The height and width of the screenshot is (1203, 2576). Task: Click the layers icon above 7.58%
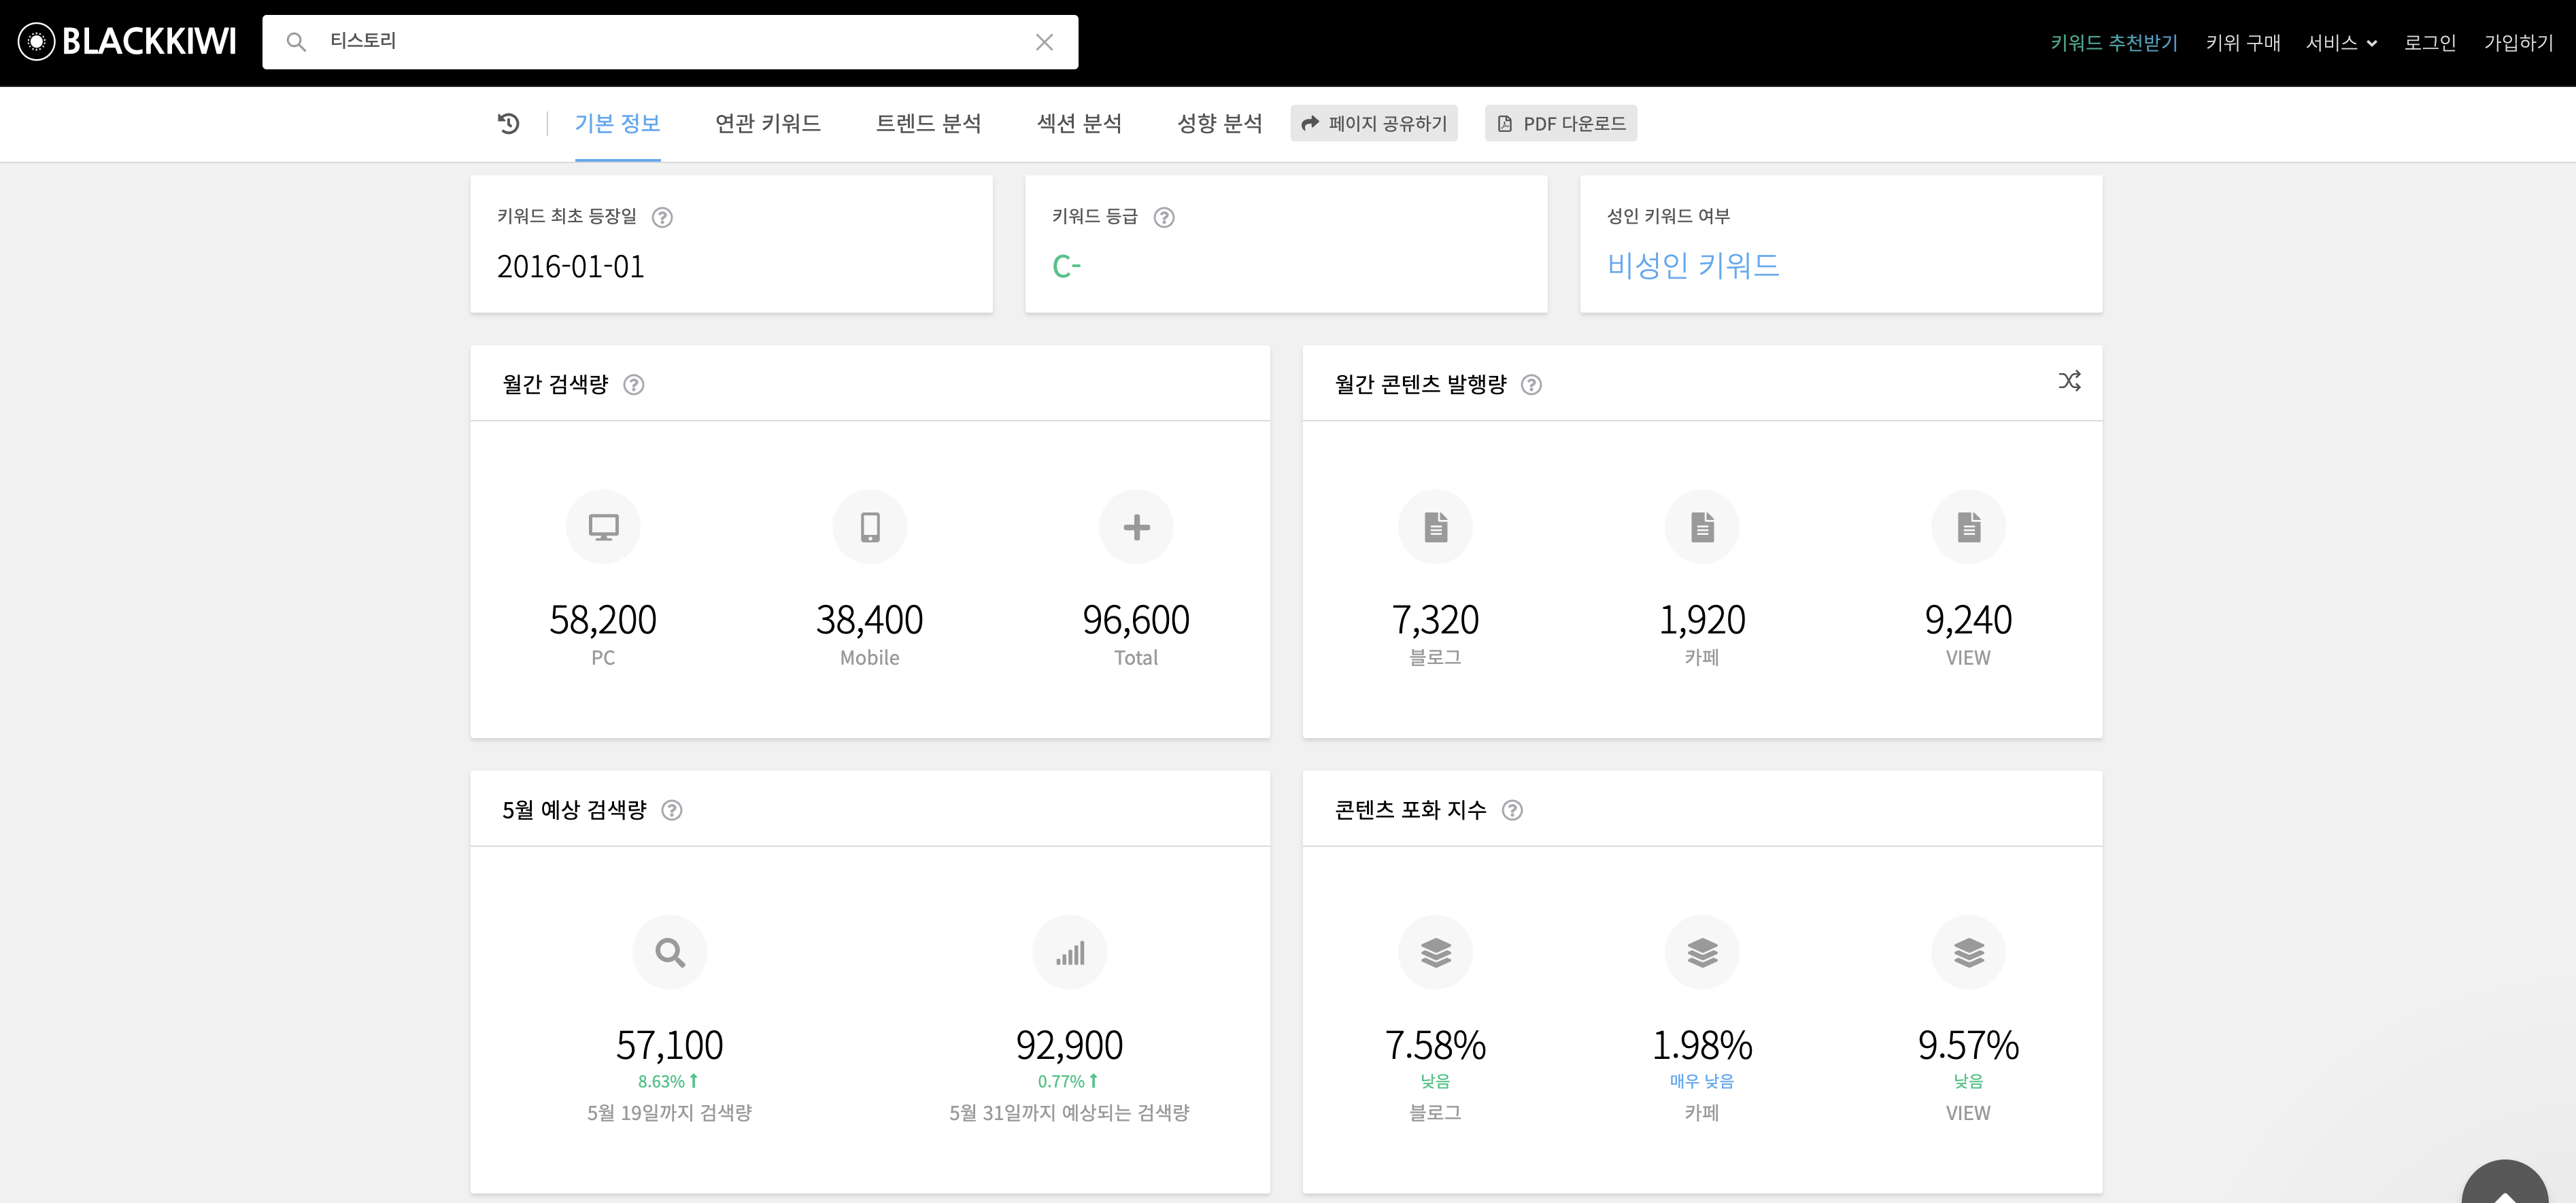point(1436,952)
